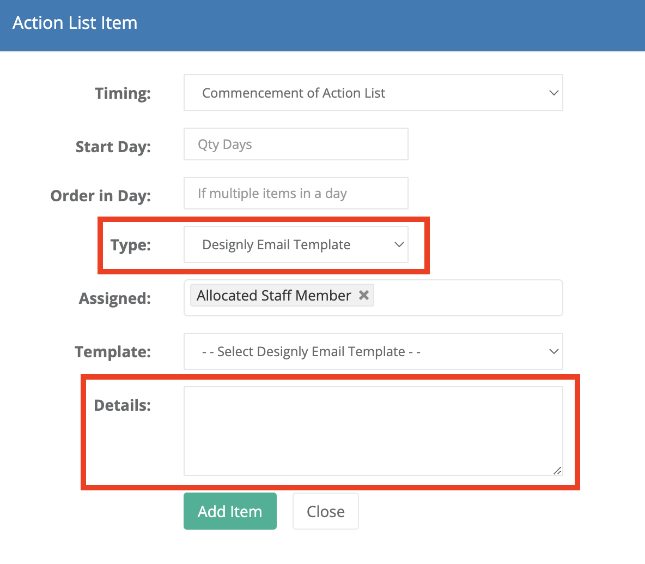Screen dimensions: 645x564
Task: Open the Select Designly Email Template dropdown
Action: tap(373, 351)
